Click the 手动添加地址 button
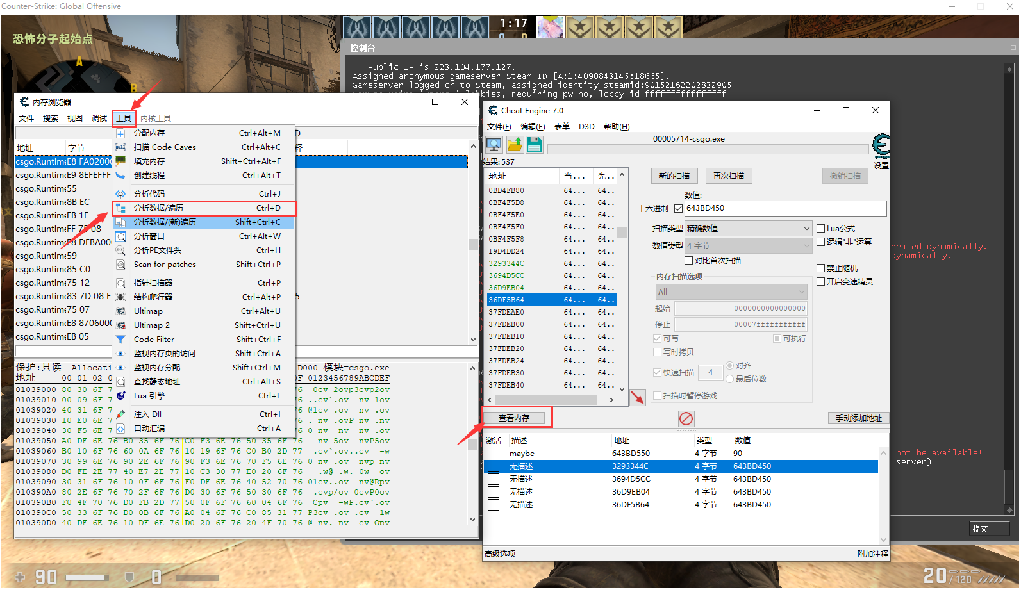Viewport: 1021px width, 590px height. [858, 418]
